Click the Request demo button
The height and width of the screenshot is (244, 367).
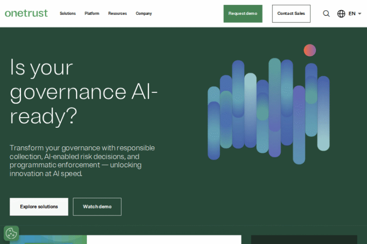tap(243, 14)
